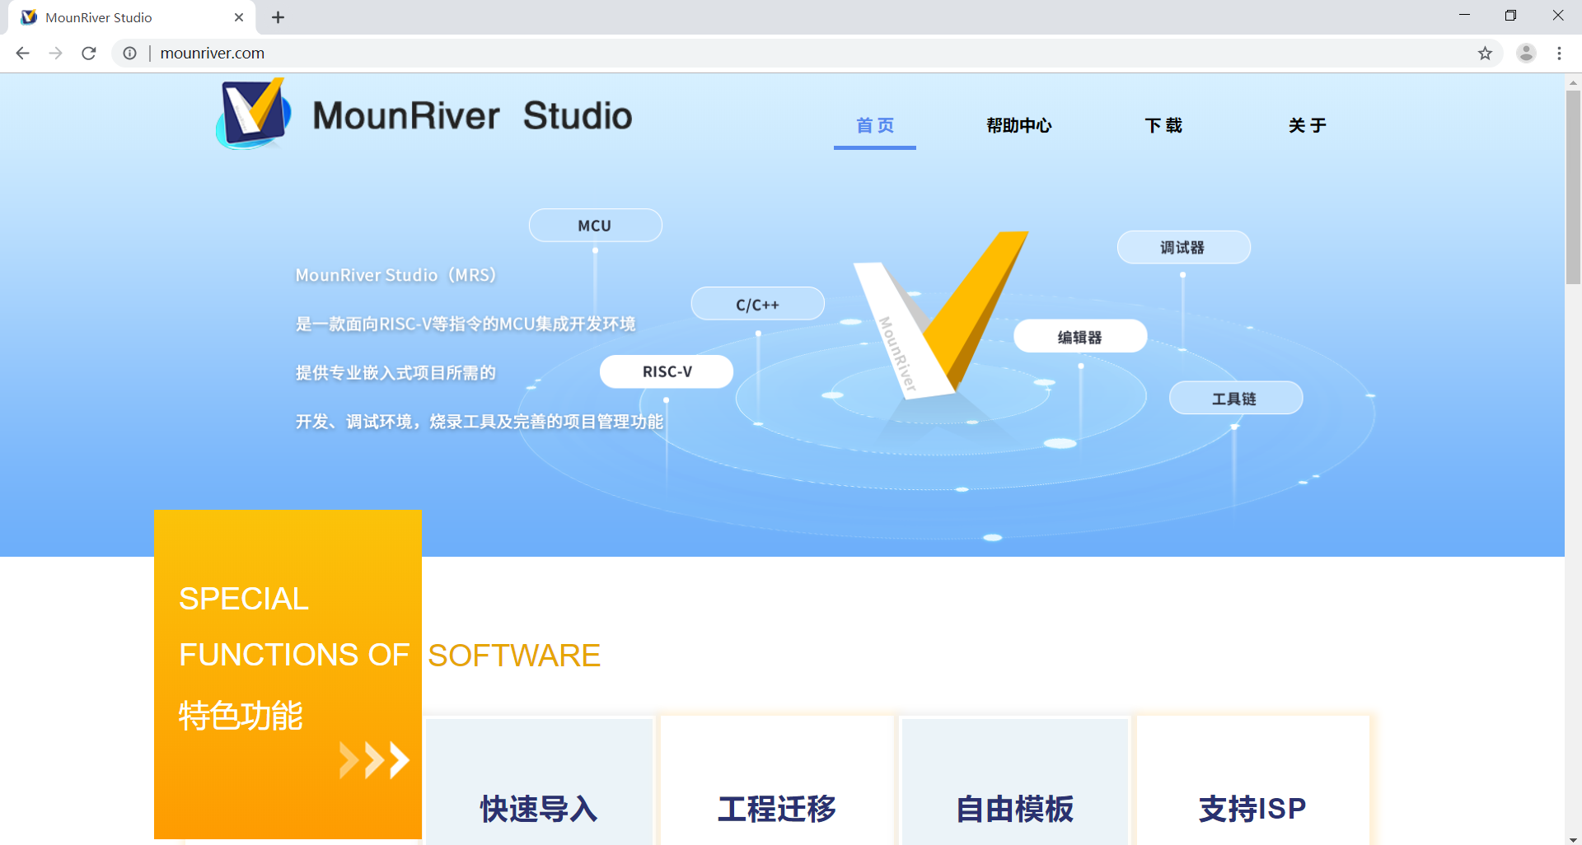Image resolution: width=1582 pixels, height=845 pixels.
Task: Click the page information icon in address bar
Action: pyautogui.click(x=129, y=53)
